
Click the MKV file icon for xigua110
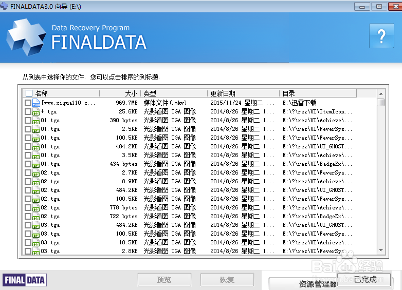36,103
